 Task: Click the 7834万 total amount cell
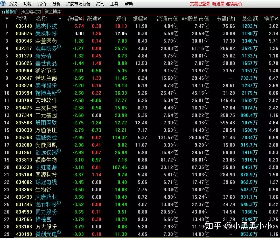[x=250, y=138]
